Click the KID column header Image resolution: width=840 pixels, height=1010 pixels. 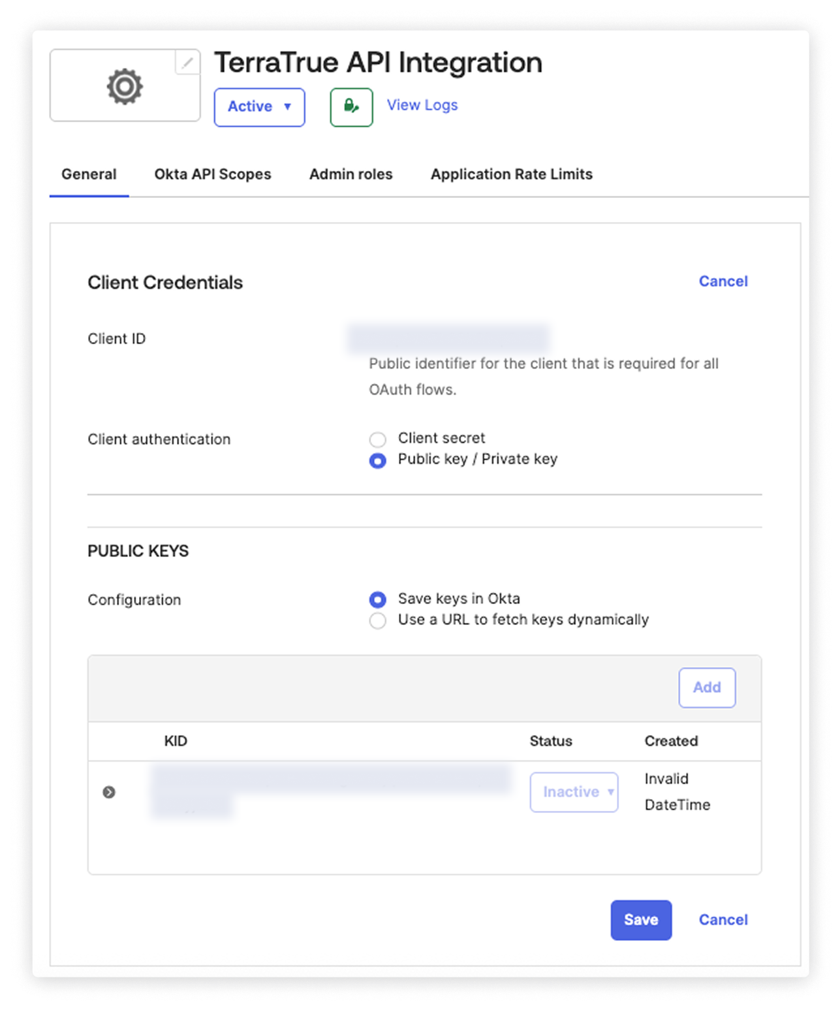point(176,741)
